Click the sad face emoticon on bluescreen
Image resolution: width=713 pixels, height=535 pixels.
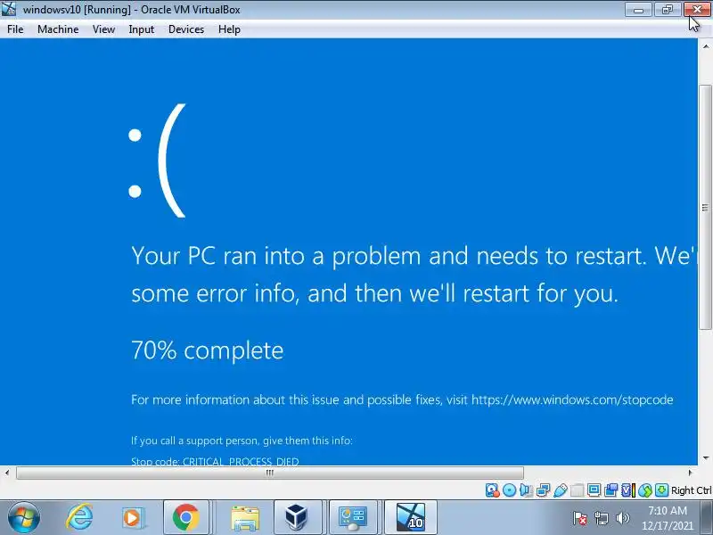click(x=157, y=160)
